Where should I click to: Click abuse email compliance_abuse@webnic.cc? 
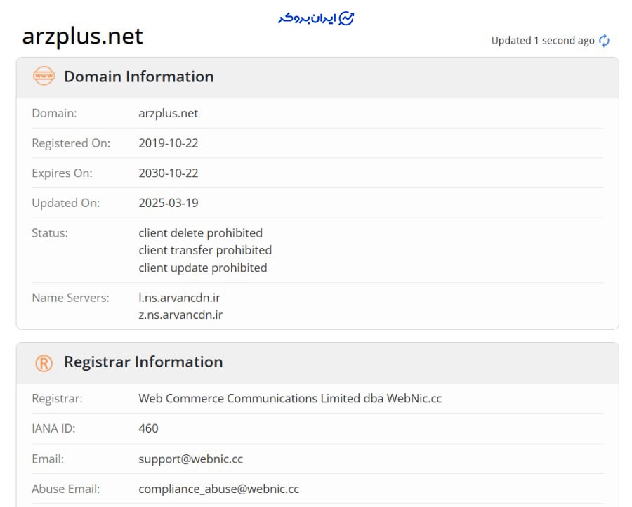[x=219, y=489]
